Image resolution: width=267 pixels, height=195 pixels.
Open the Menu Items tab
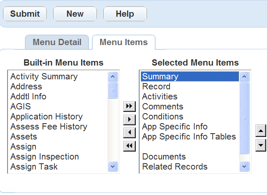123,42
